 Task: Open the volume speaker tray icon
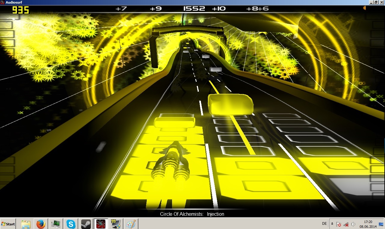(353, 224)
